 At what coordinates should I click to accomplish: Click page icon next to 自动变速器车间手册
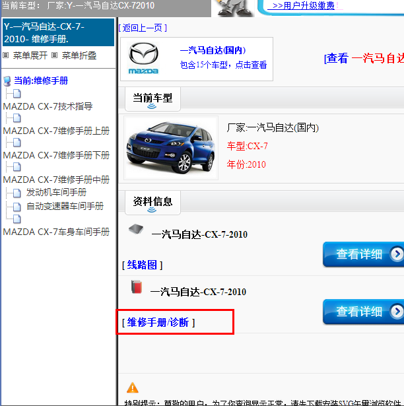tap(17, 207)
